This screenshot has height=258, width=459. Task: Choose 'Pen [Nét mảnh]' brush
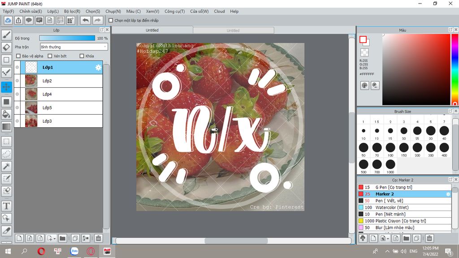point(404,214)
